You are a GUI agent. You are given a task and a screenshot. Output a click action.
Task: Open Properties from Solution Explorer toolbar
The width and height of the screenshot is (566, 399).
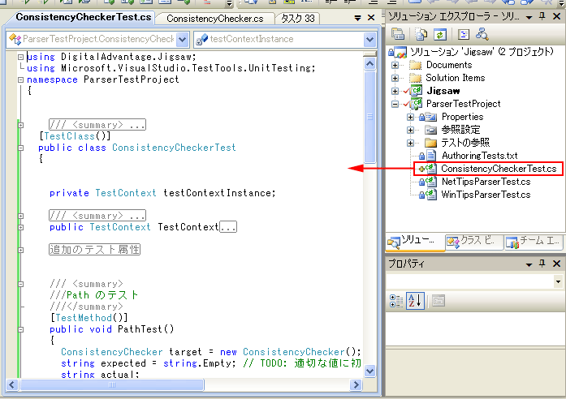click(398, 34)
